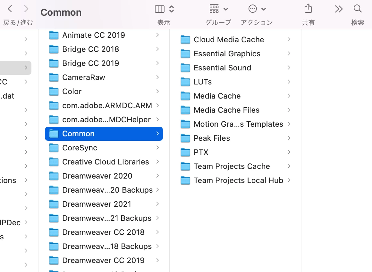
Task: Expand Creative Cloud Libraries chevron
Action: coord(157,162)
